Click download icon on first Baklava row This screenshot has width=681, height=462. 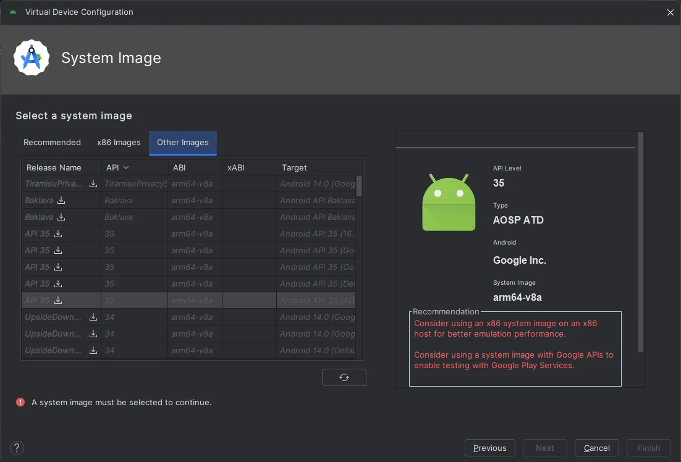point(61,201)
